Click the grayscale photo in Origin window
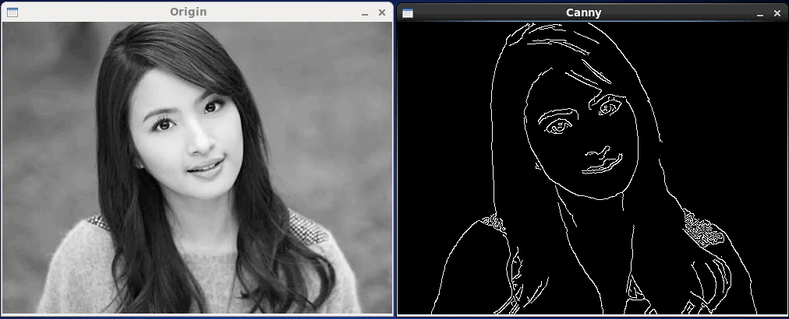The height and width of the screenshot is (319, 789). [196, 168]
